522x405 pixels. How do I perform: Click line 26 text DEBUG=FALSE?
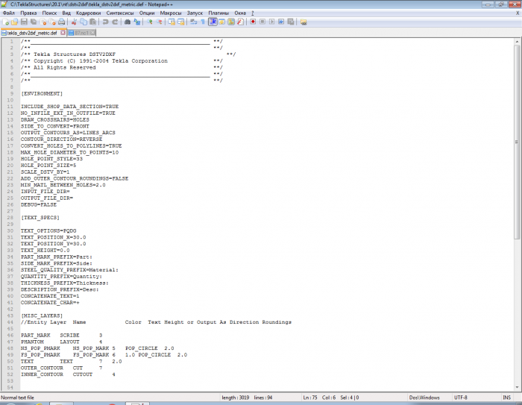[x=39, y=205]
